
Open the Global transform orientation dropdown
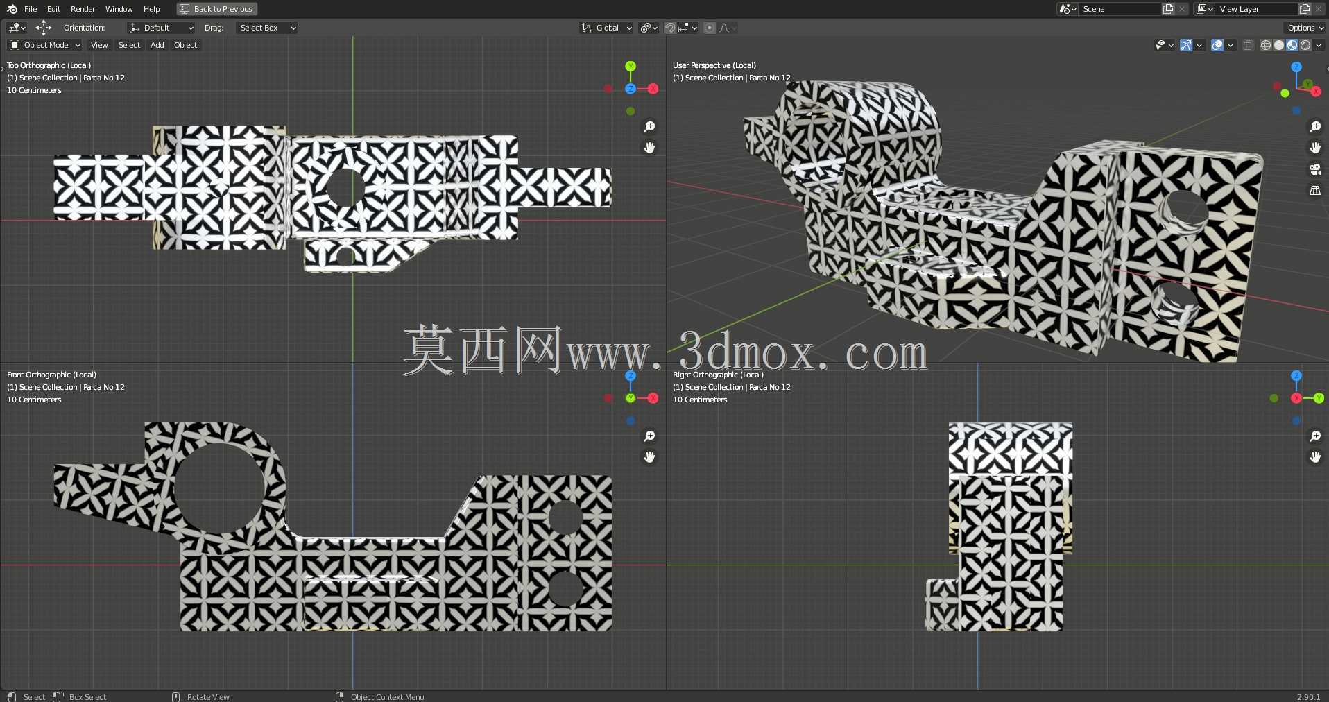click(x=606, y=28)
